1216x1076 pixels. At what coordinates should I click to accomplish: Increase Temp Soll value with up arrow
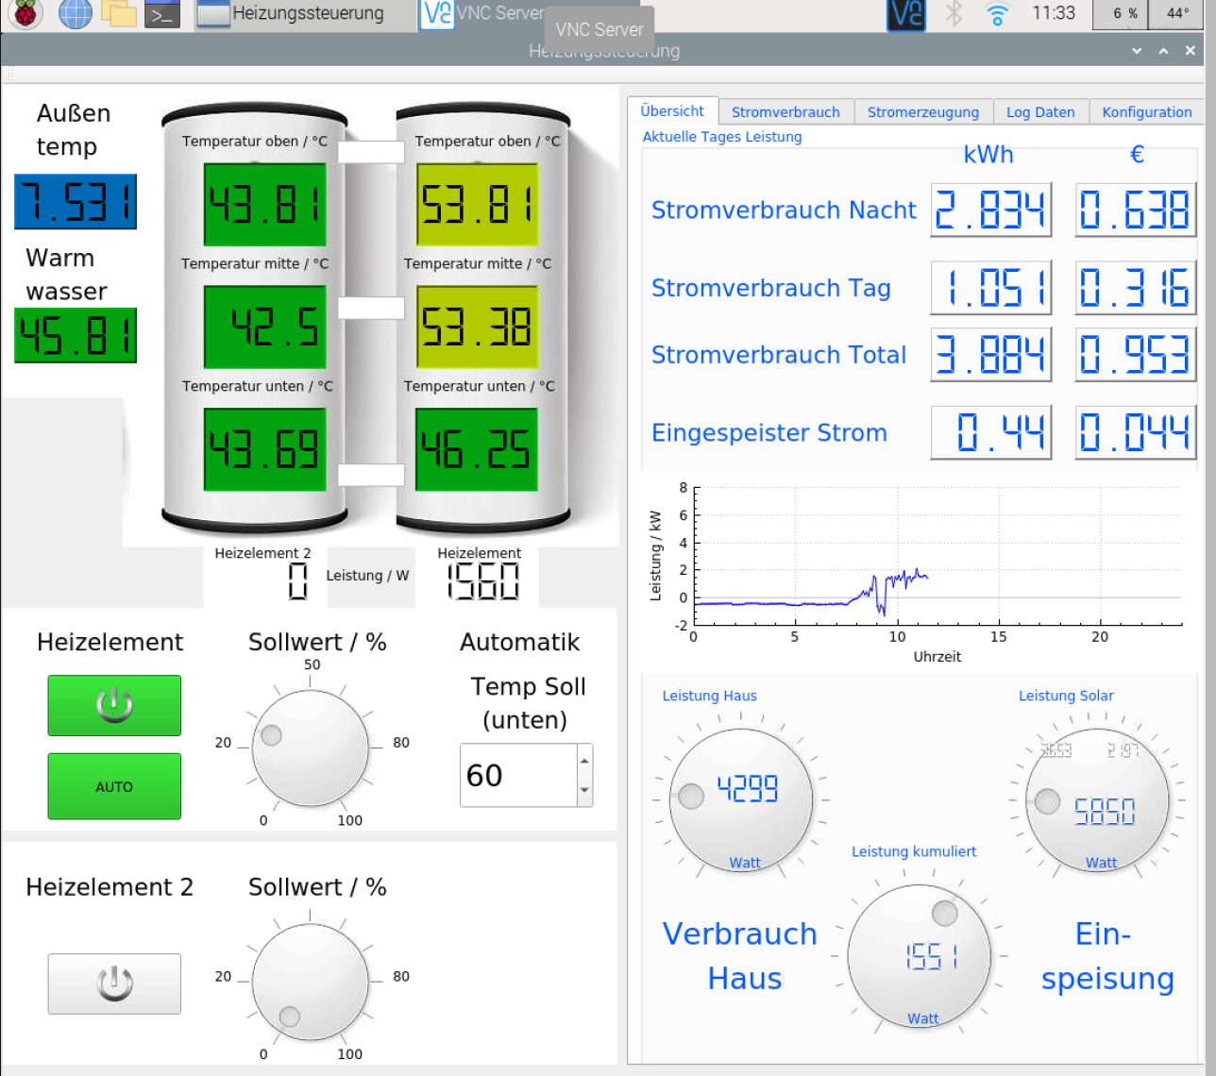584,760
